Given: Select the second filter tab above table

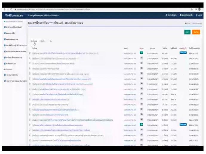Looking at the screenshot, I should pyautogui.click(x=43, y=41).
